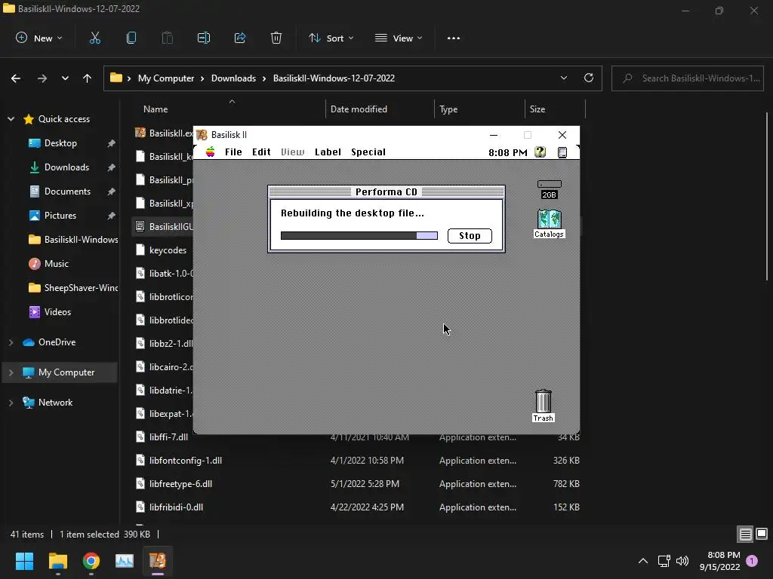The image size is (773, 579).
Task: Click the desktop rebuild progress bar
Action: (359, 236)
